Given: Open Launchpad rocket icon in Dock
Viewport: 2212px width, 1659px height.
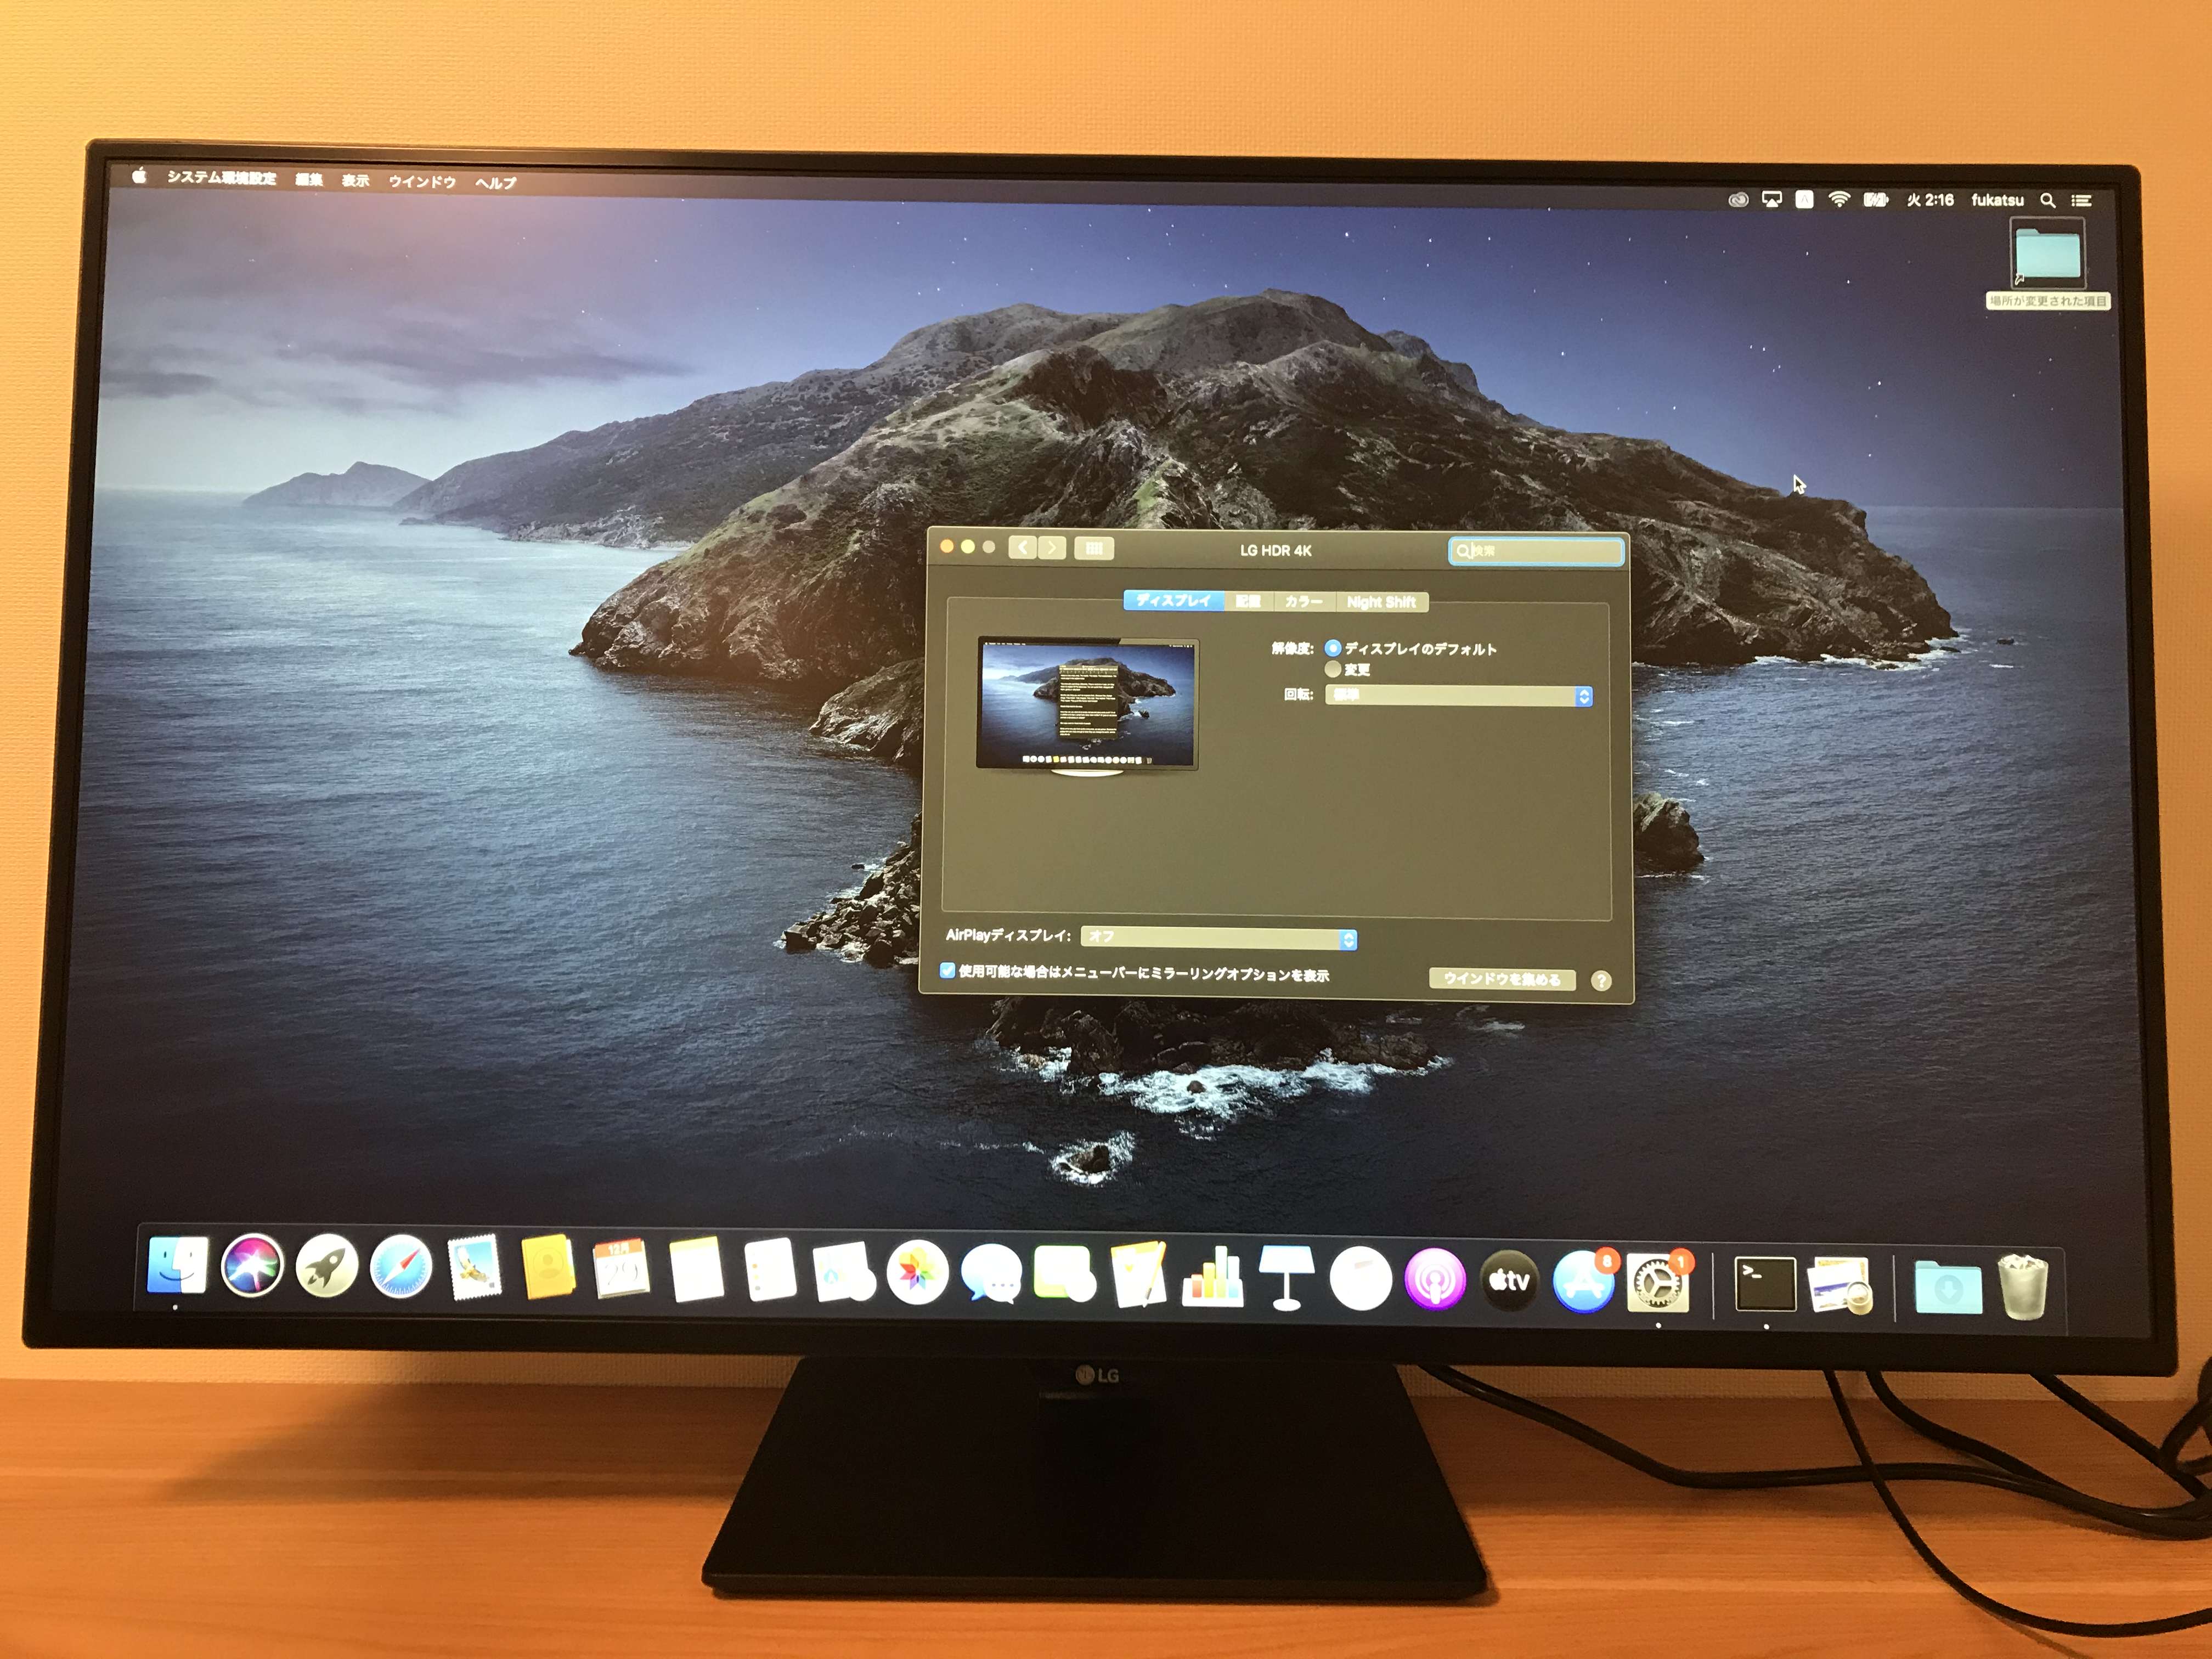Looking at the screenshot, I should click(x=327, y=1267).
